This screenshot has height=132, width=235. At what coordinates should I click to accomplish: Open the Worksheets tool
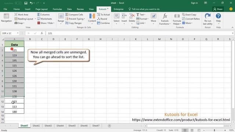(44, 19)
